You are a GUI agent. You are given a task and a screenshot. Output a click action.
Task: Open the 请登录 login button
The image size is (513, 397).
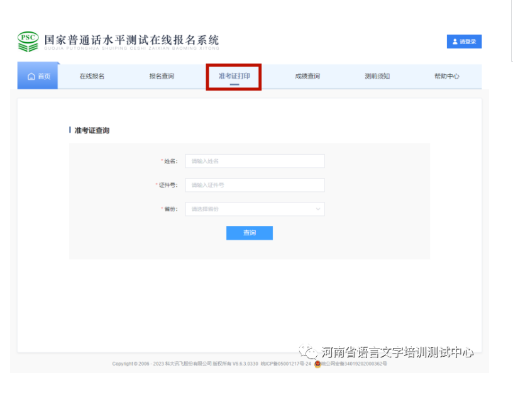[x=464, y=42]
